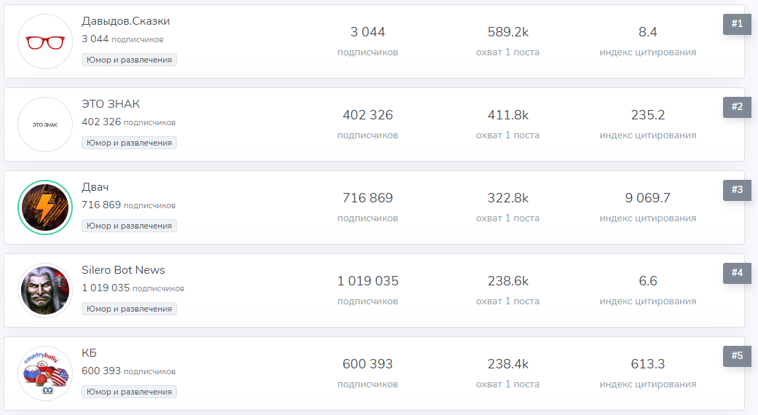Click the #1 rank badge

click(x=737, y=24)
